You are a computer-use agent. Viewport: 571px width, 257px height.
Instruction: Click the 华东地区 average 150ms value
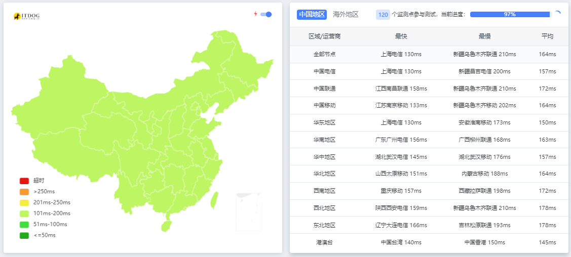(547, 122)
